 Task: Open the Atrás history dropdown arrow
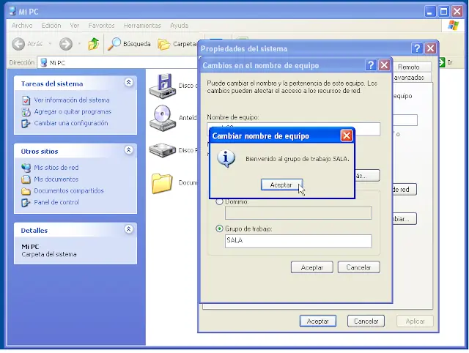(50, 44)
